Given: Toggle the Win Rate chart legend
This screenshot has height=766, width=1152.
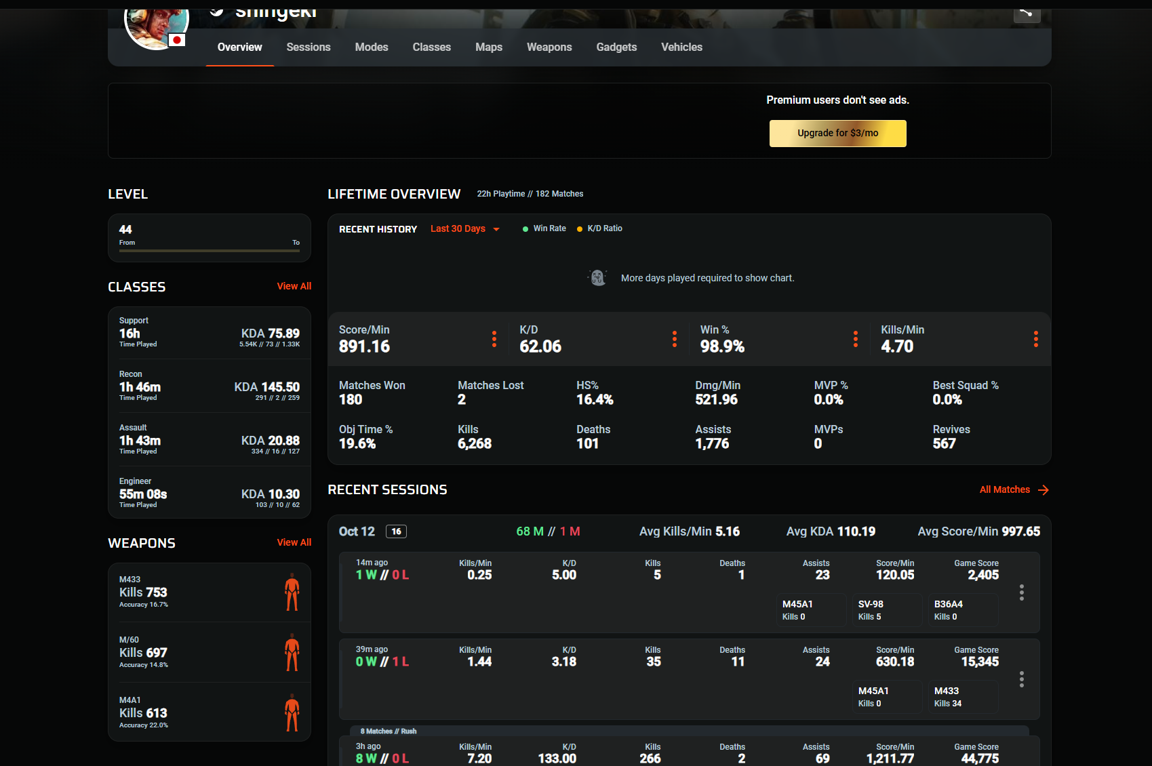Looking at the screenshot, I should 544,228.
